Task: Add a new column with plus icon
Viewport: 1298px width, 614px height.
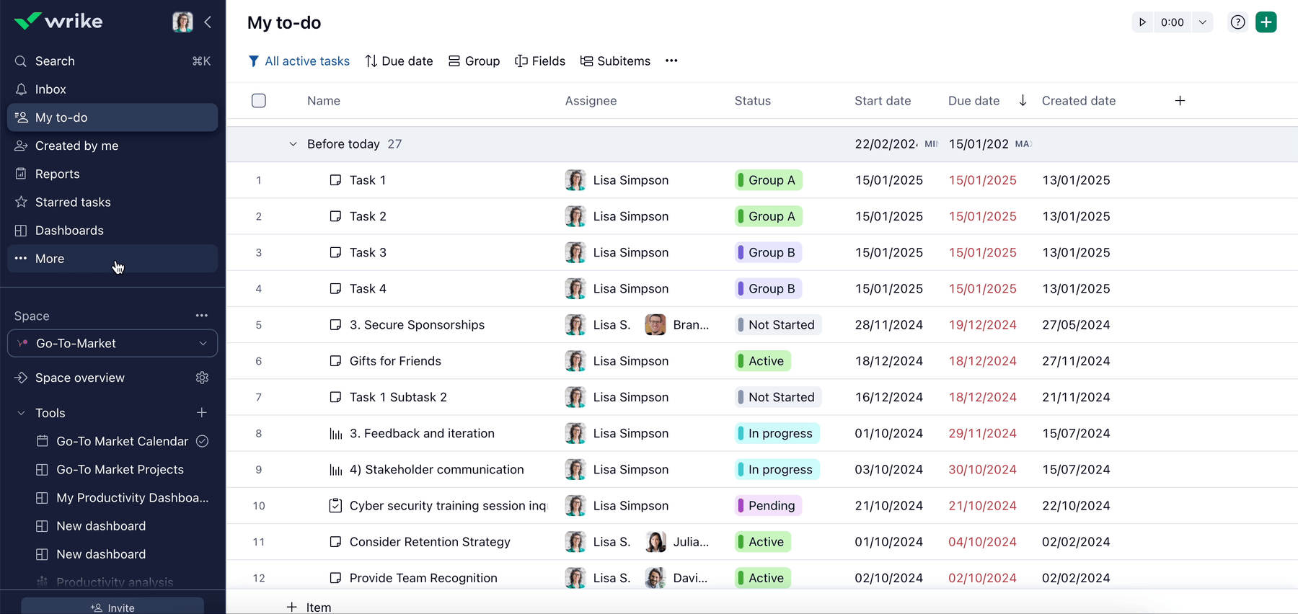Action: tap(1180, 101)
